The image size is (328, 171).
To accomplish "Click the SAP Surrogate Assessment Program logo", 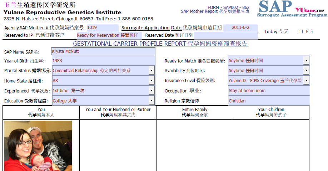I will pyautogui.click(x=292, y=9).
